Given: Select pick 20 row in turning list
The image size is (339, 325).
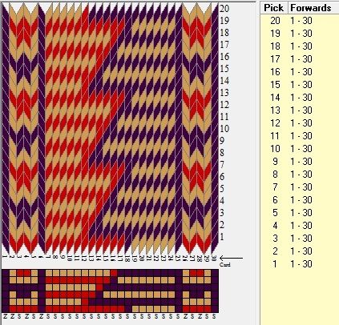Looking at the screenshot, I should (x=300, y=21).
